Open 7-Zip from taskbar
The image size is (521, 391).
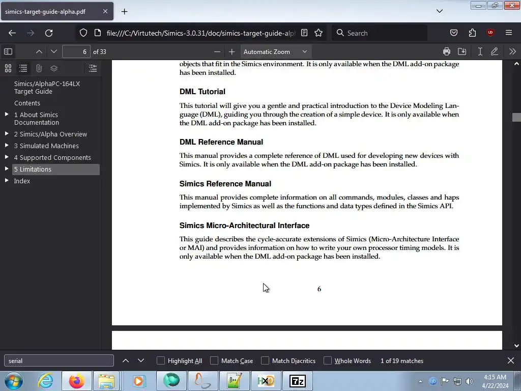click(297, 381)
